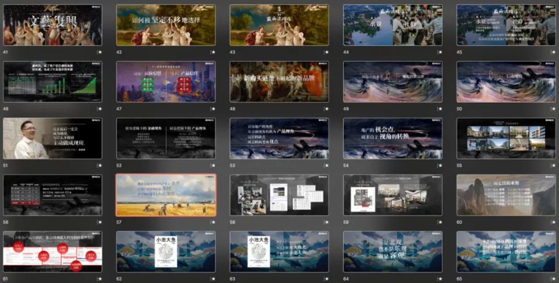Viewport: 559px width, 283px height.
Task: Select slide 61 with red circle diagram
Action: pos(52,252)
